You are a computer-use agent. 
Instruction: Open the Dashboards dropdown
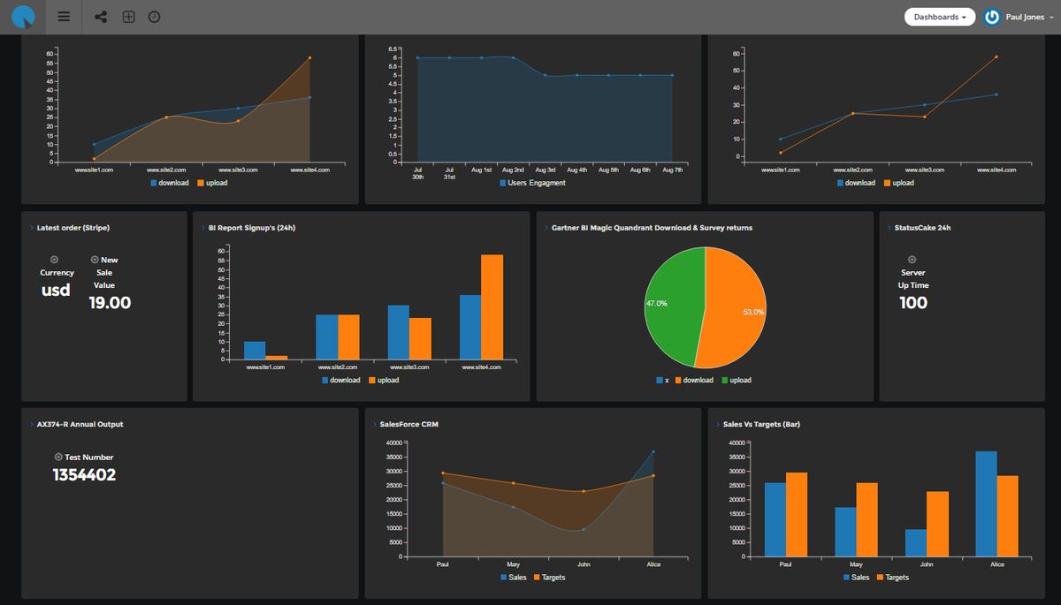[940, 16]
